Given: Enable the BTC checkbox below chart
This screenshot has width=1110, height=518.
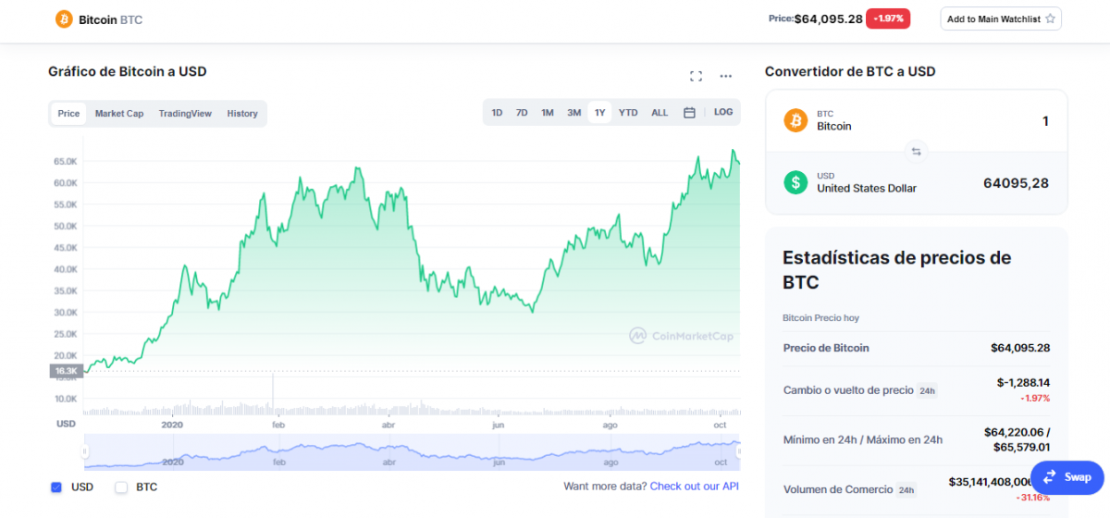Looking at the screenshot, I should [x=121, y=487].
